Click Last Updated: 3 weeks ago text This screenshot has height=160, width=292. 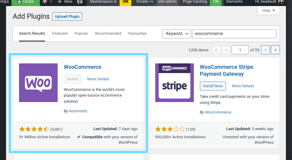[250, 129]
